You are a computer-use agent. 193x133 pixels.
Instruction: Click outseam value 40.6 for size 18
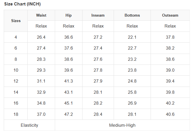coord(170,114)
